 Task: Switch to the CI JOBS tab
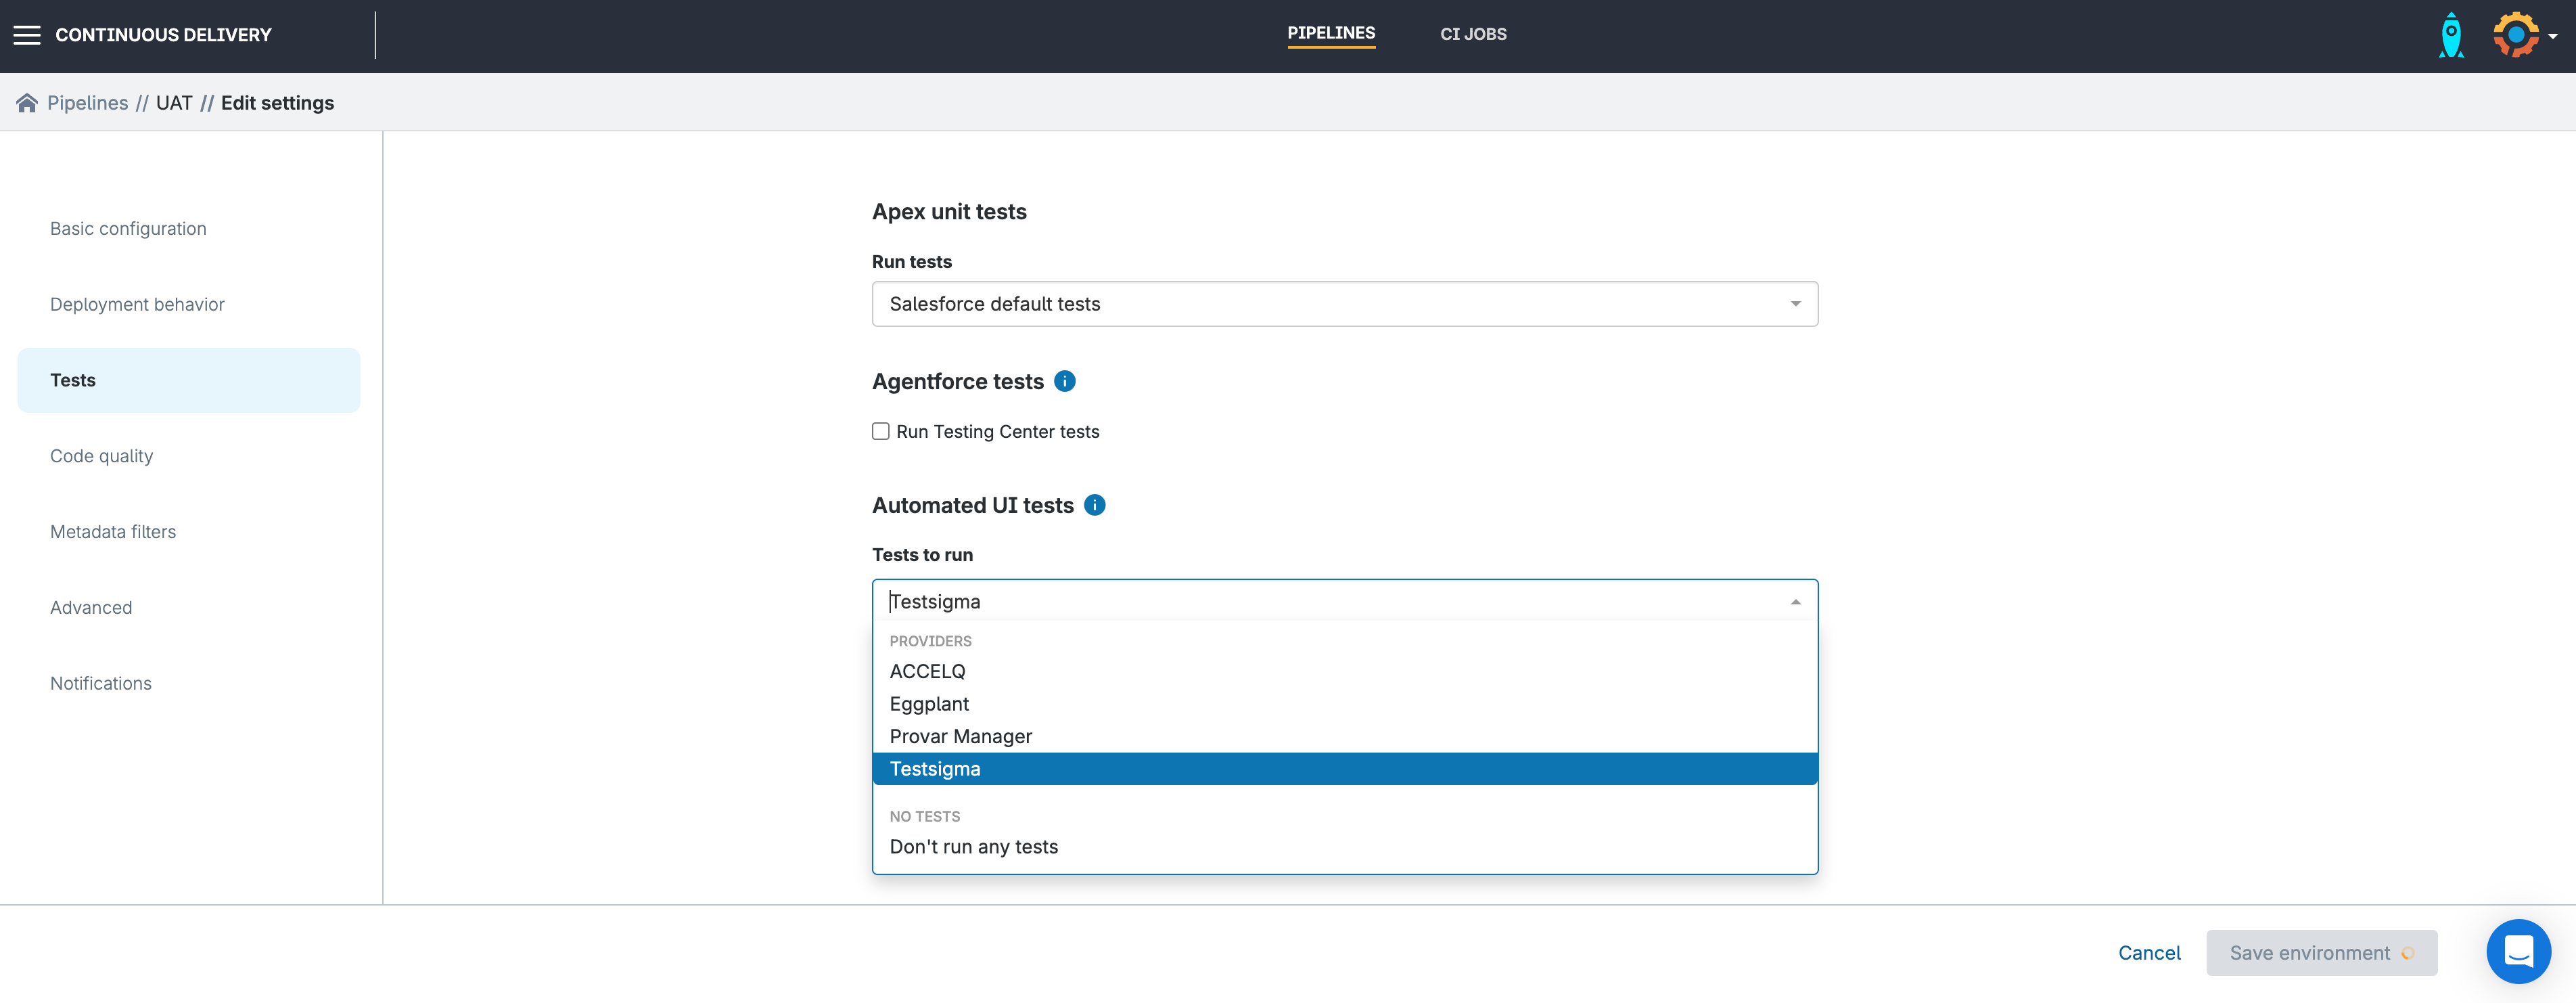click(x=1473, y=34)
